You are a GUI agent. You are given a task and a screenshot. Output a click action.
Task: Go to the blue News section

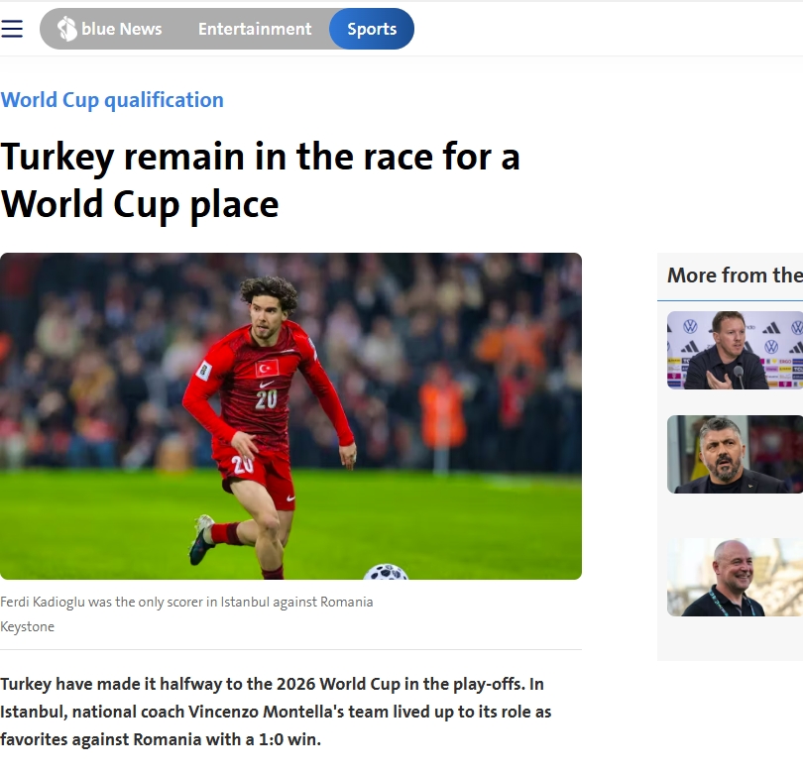pyautogui.click(x=110, y=29)
